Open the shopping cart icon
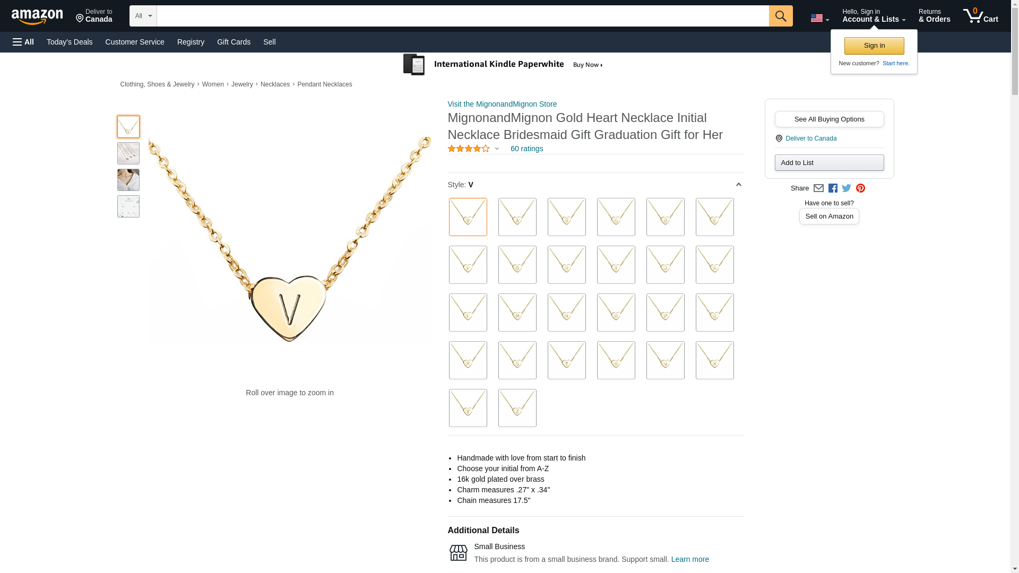Viewport: 1019px width, 573px height. pyautogui.click(x=980, y=16)
